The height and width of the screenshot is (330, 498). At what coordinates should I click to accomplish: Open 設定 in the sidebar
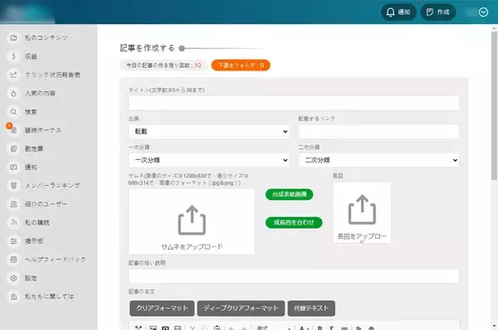pos(31,278)
